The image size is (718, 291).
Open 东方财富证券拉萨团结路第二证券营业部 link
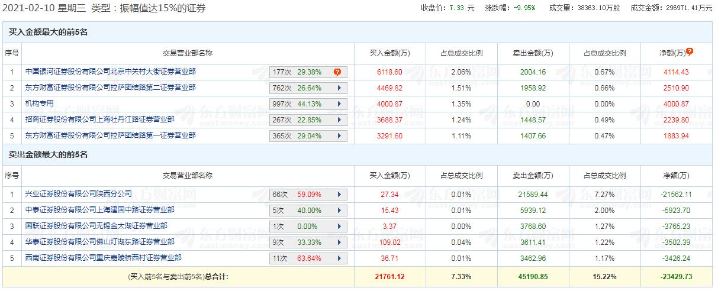(x=110, y=88)
